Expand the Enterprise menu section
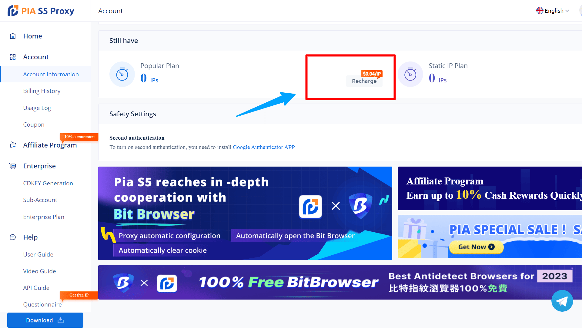 (x=39, y=165)
